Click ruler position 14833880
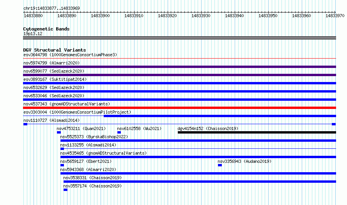347x205 pixels. coord(33,16)
